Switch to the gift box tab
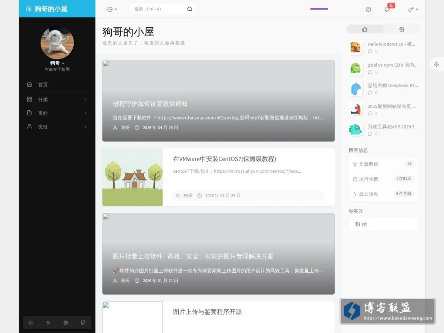Screen dimensions: 444x333 (402, 29)
